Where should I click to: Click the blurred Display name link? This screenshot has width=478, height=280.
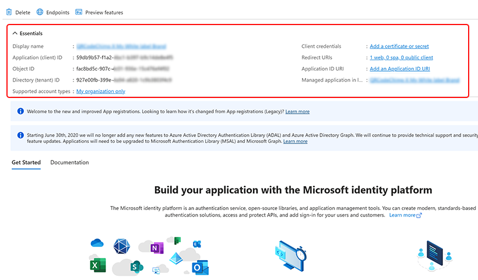point(121,46)
